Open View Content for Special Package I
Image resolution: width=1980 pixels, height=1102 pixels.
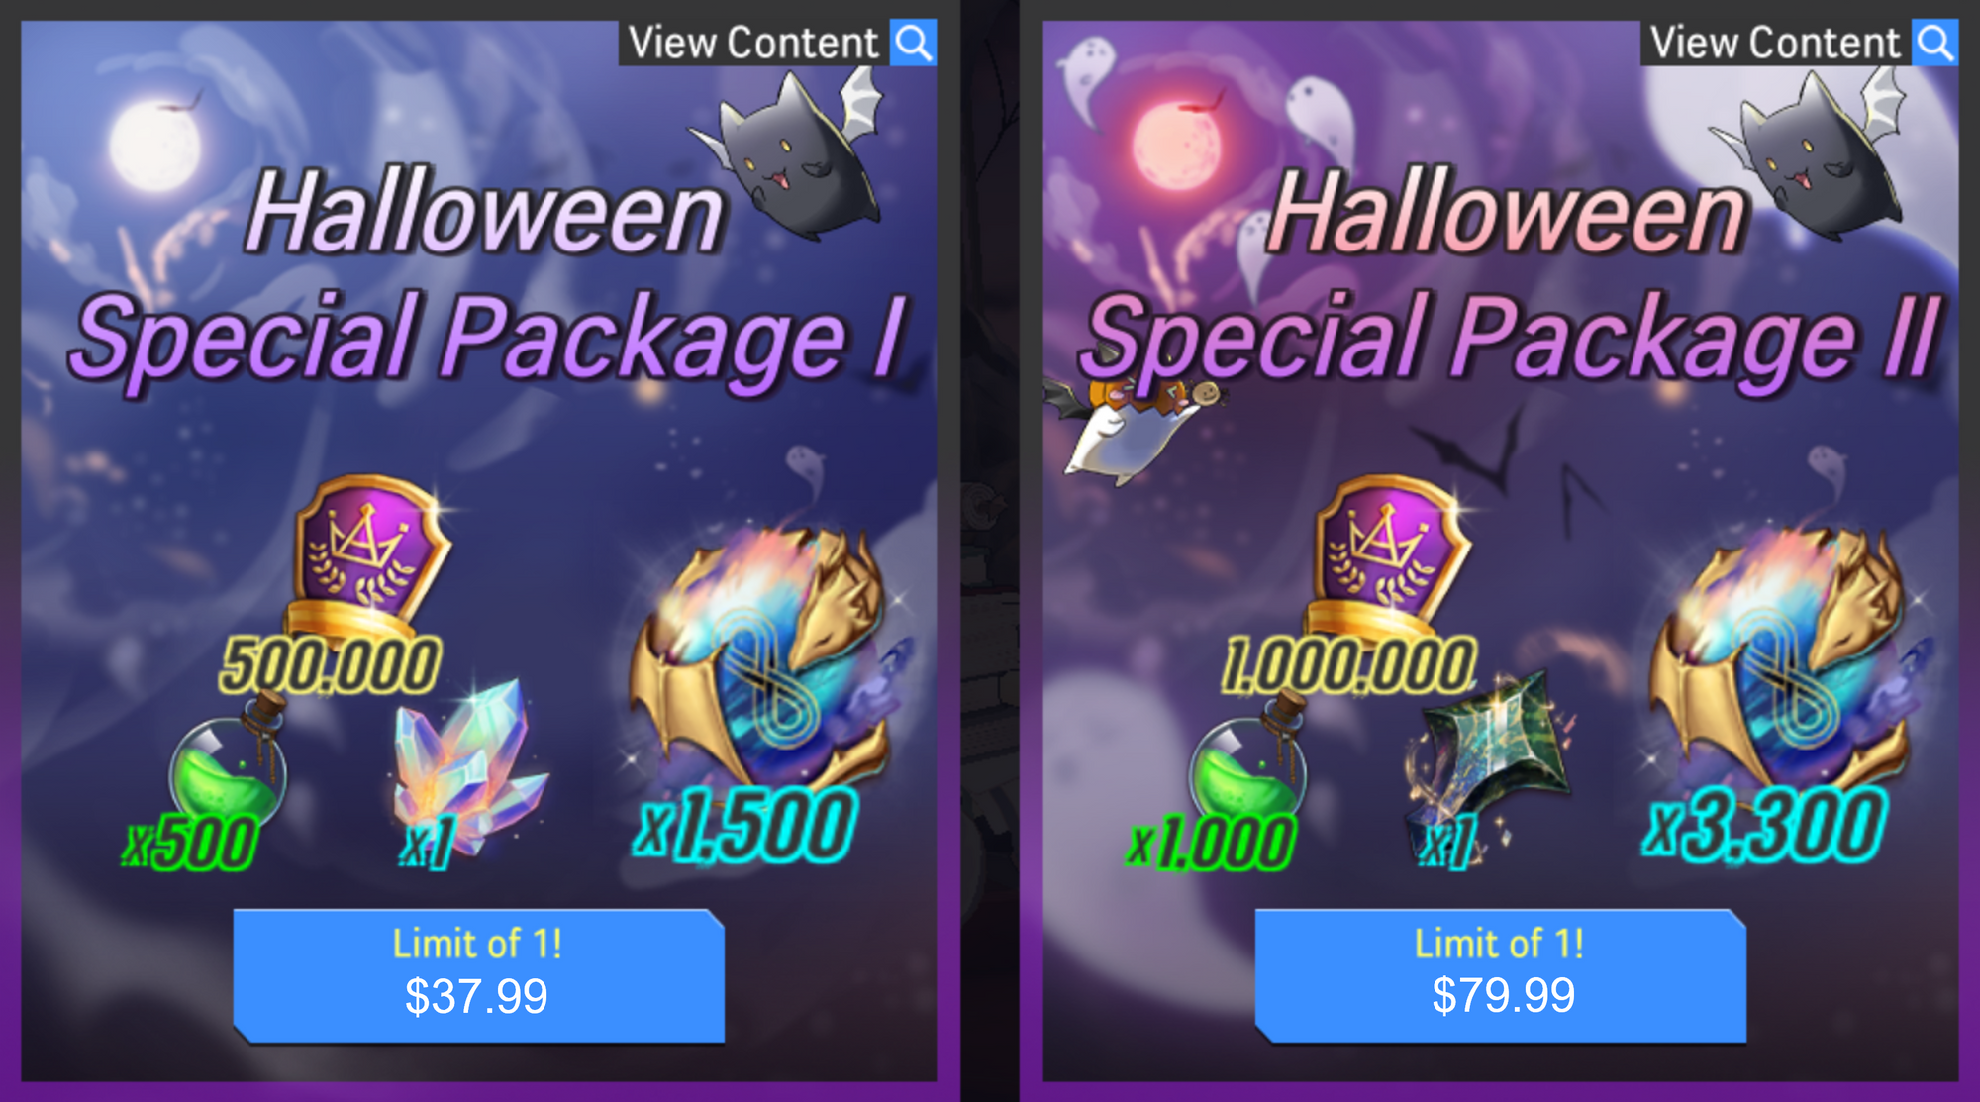pyautogui.click(x=777, y=44)
